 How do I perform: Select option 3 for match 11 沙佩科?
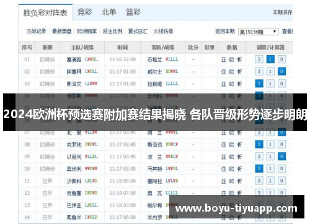tap(259, 181)
